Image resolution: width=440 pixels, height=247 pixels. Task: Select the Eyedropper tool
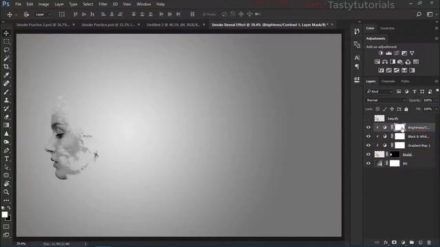pos(6,75)
